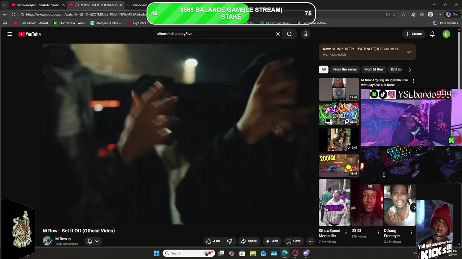The width and height of the screenshot is (462, 259).
Task: Open the Windows Start menu
Action: (156, 253)
